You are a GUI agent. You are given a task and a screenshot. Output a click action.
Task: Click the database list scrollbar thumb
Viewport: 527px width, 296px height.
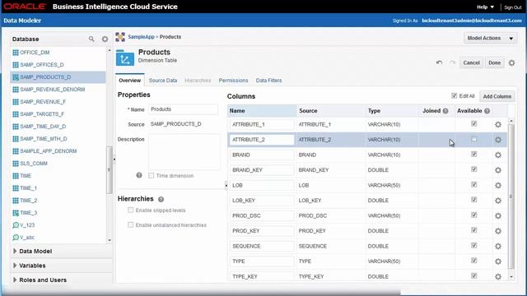(x=110, y=170)
